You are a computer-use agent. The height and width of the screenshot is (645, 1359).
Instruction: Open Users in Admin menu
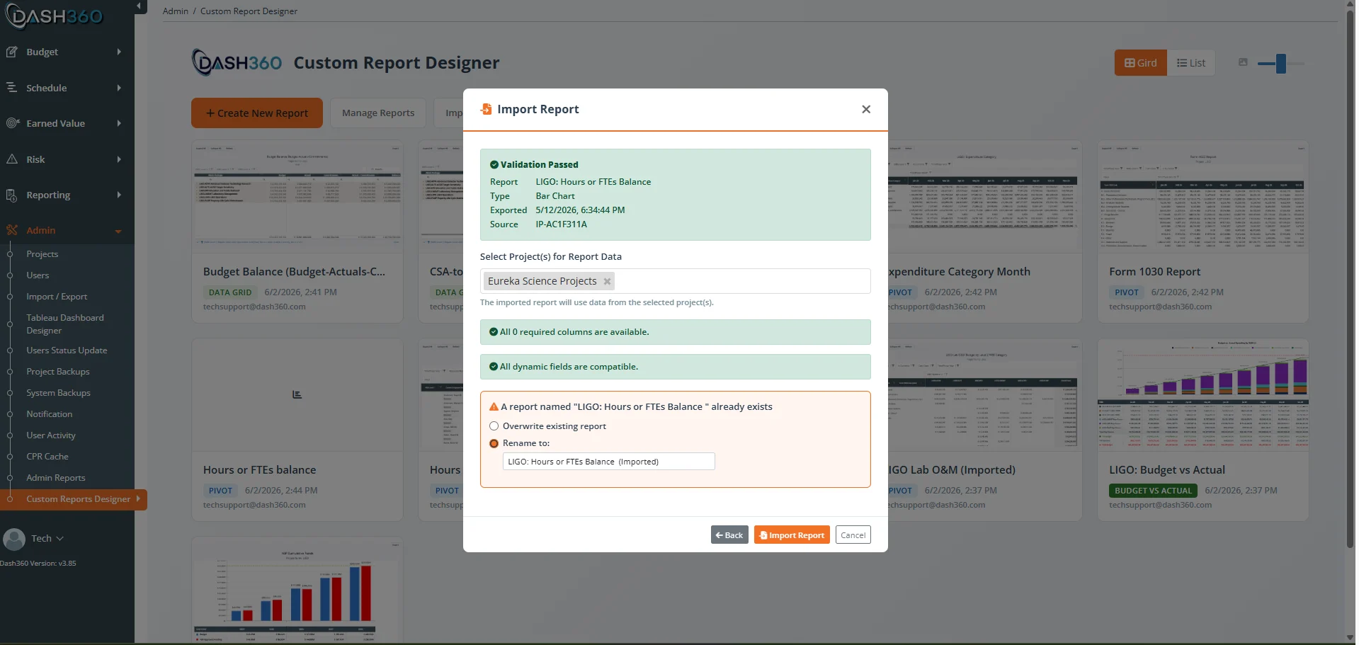[x=38, y=275]
